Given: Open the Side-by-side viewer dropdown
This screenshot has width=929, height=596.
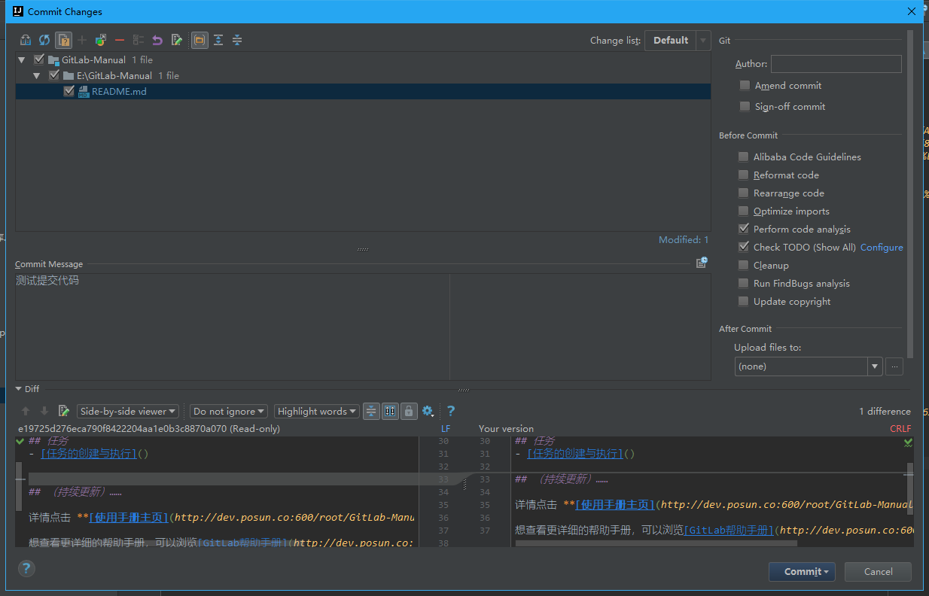Looking at the screenshot, I should pos(128,412).
